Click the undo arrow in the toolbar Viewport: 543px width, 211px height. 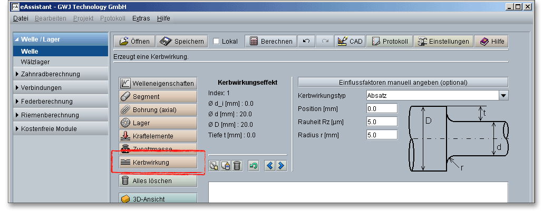306,42
